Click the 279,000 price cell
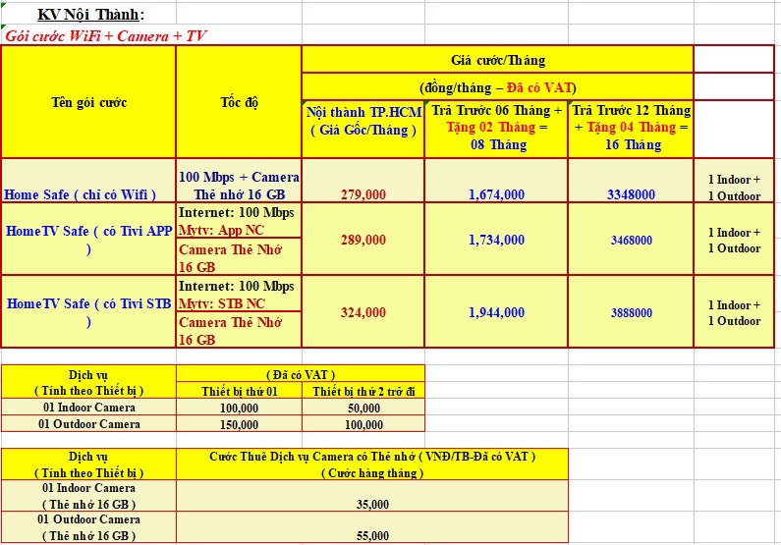781x545 pixels. (363, 180)
